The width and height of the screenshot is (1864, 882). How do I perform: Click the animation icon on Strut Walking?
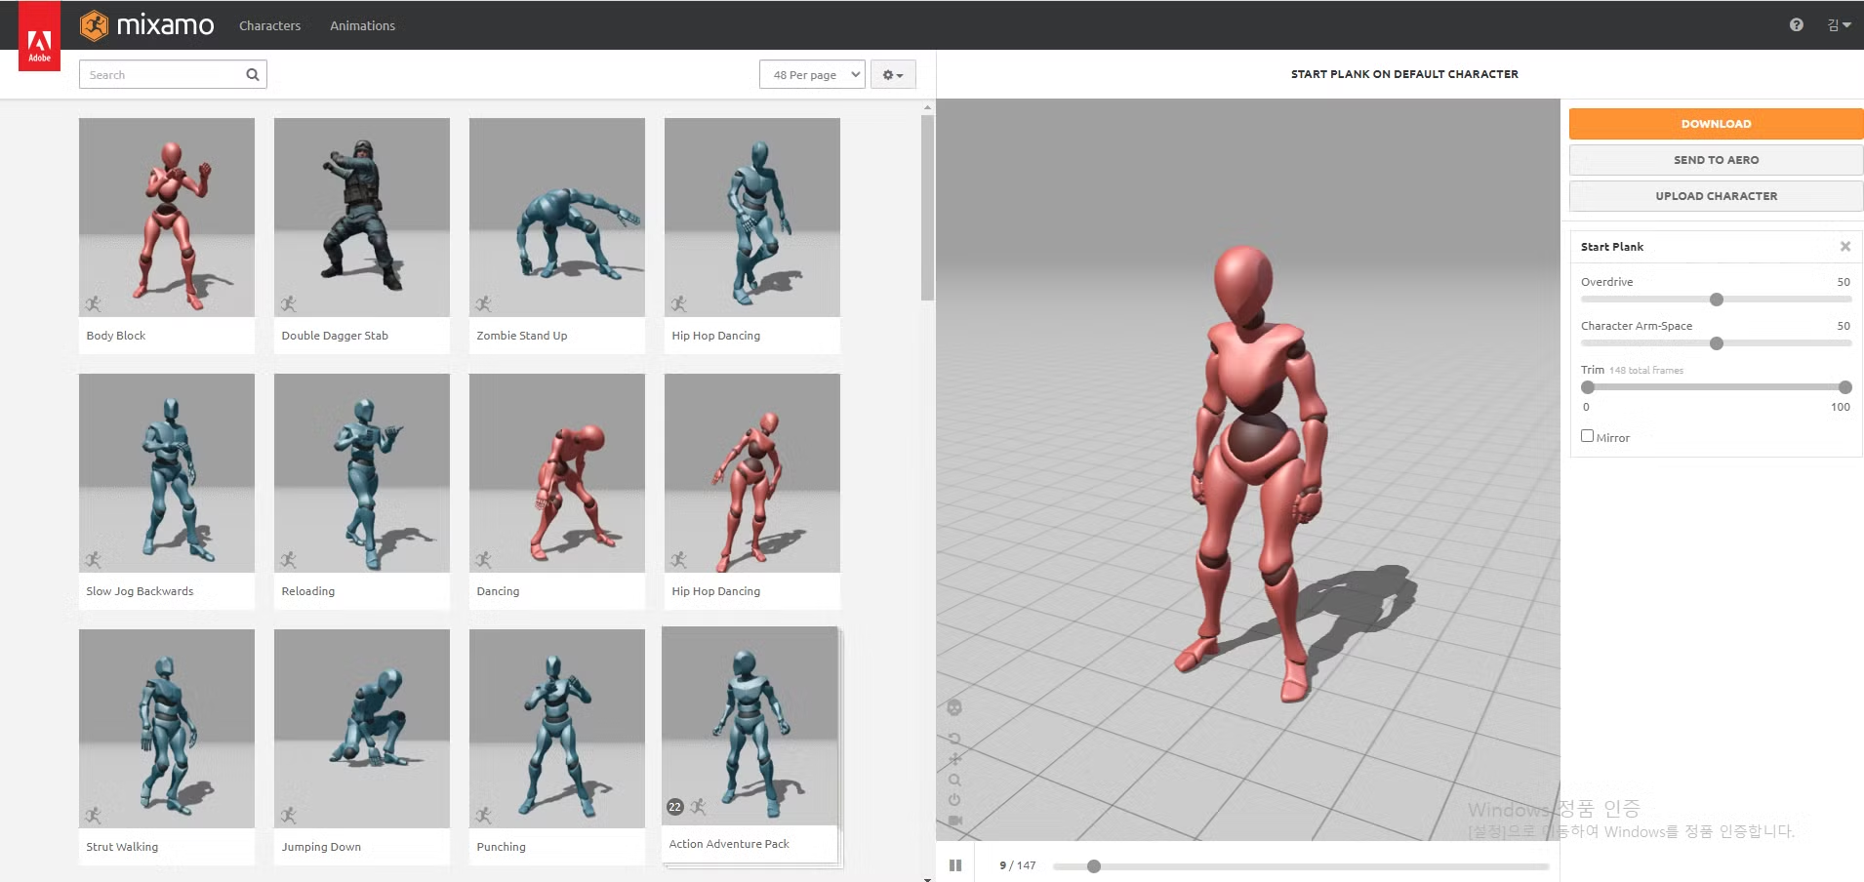93,815
